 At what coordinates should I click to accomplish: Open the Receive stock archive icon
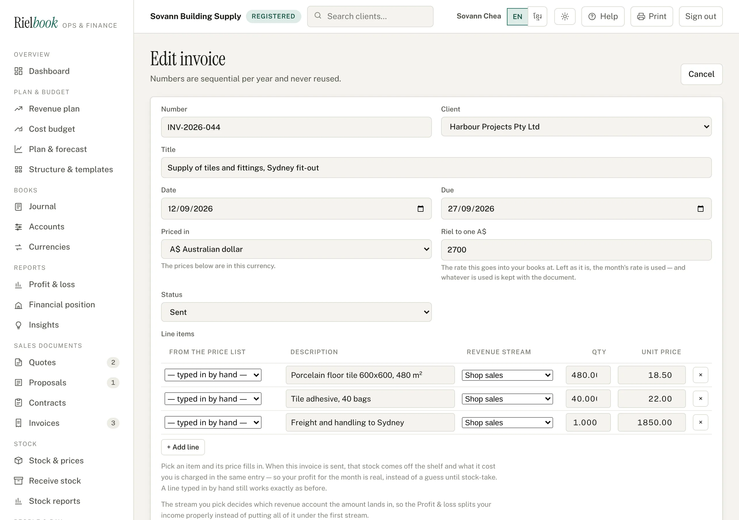18,481
